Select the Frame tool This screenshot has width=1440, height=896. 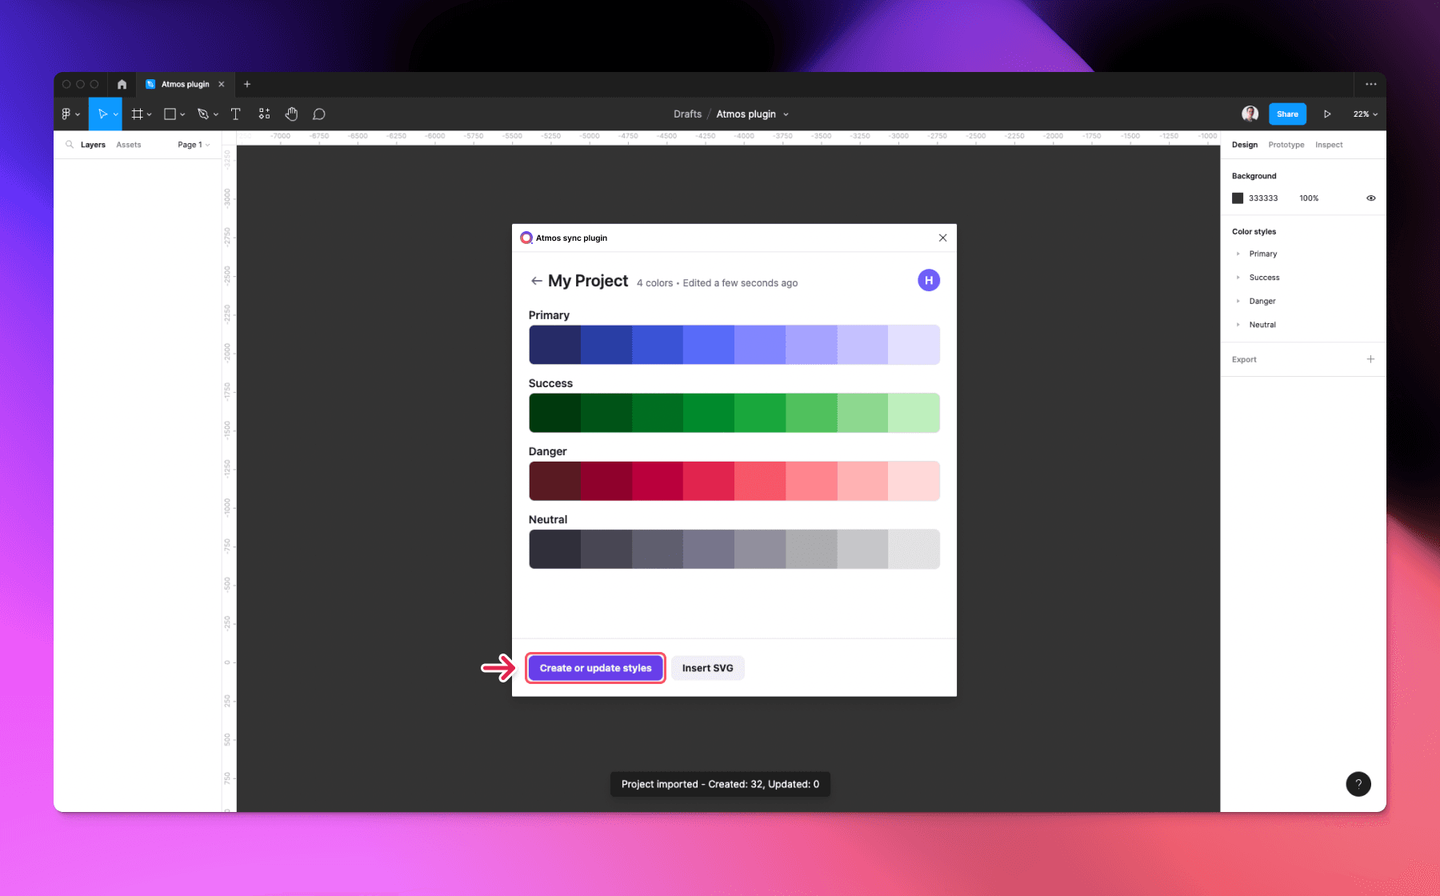tap(138, 114)
